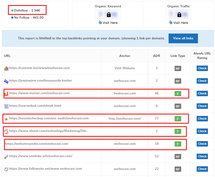Screen dimensions: 215x177
Task: Click the Dofollow - 1.94K label
Action: point(27,10)
